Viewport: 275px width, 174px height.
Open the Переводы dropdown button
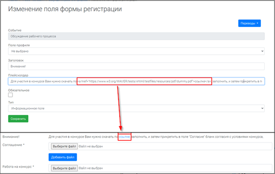[x=249, y=23]
